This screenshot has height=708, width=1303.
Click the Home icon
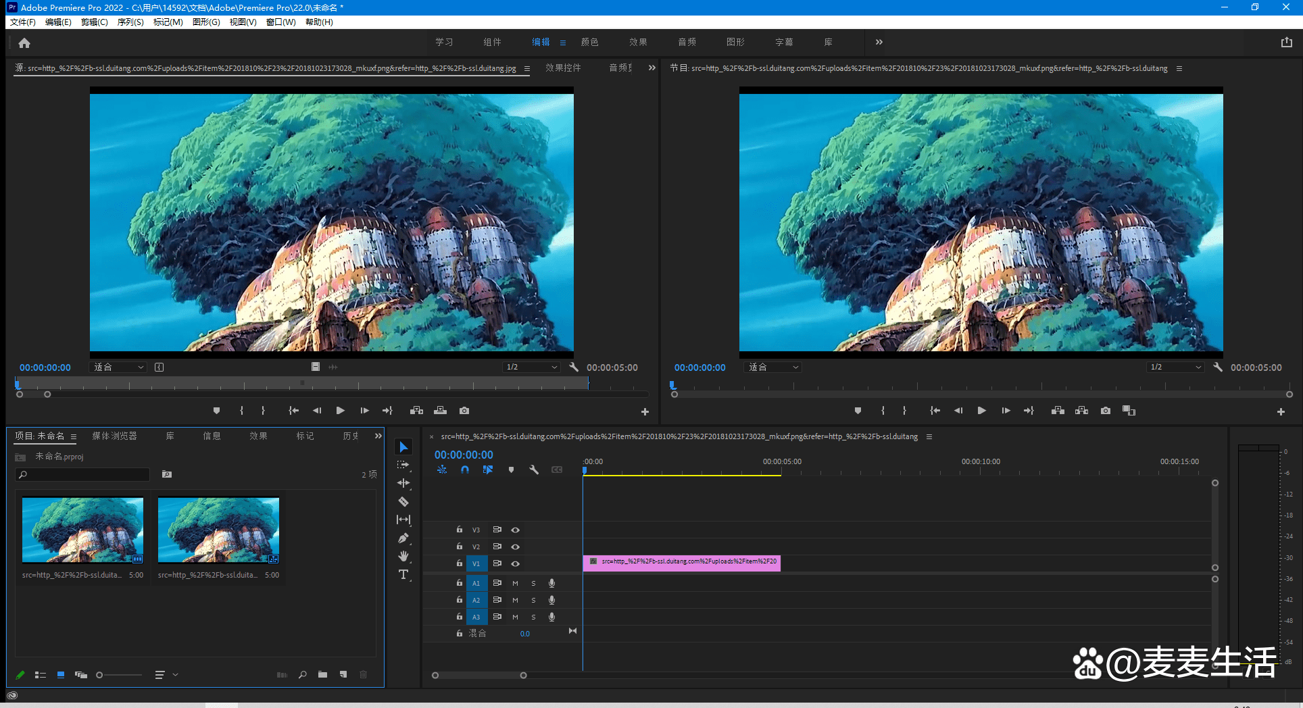[24, 43]
